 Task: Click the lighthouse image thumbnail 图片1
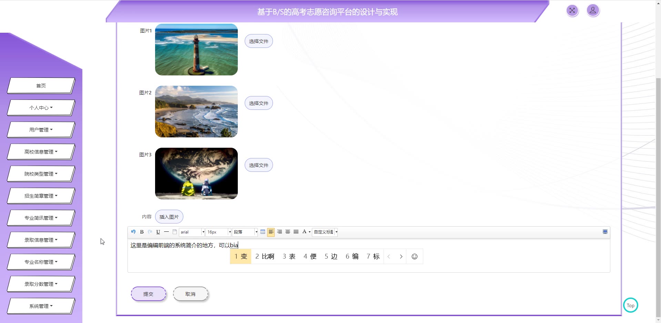(x=196, y=50)
